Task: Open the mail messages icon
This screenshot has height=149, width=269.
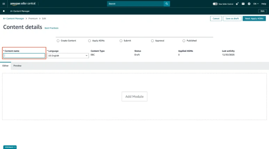Action: pos(243,4)
